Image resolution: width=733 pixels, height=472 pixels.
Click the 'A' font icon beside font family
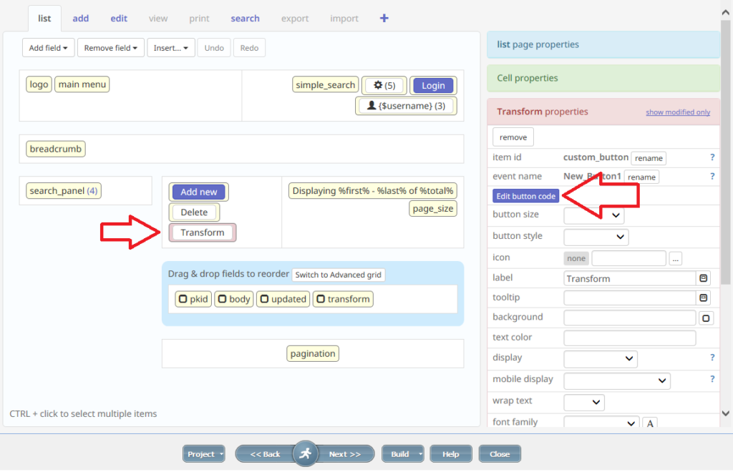(649, 423)
